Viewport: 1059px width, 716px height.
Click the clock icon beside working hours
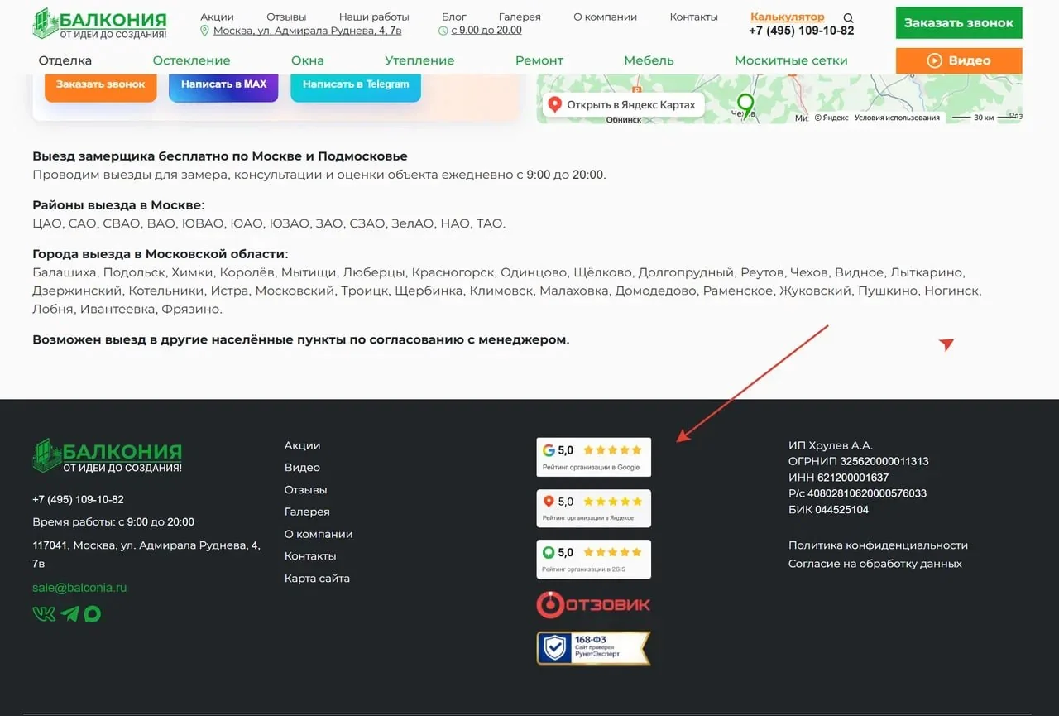(x=443, y=31)
